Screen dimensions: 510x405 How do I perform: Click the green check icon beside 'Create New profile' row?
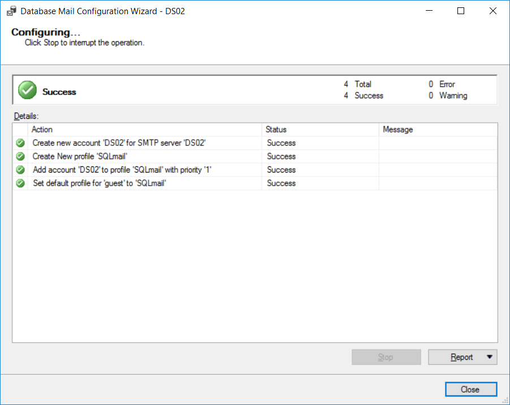20,157
